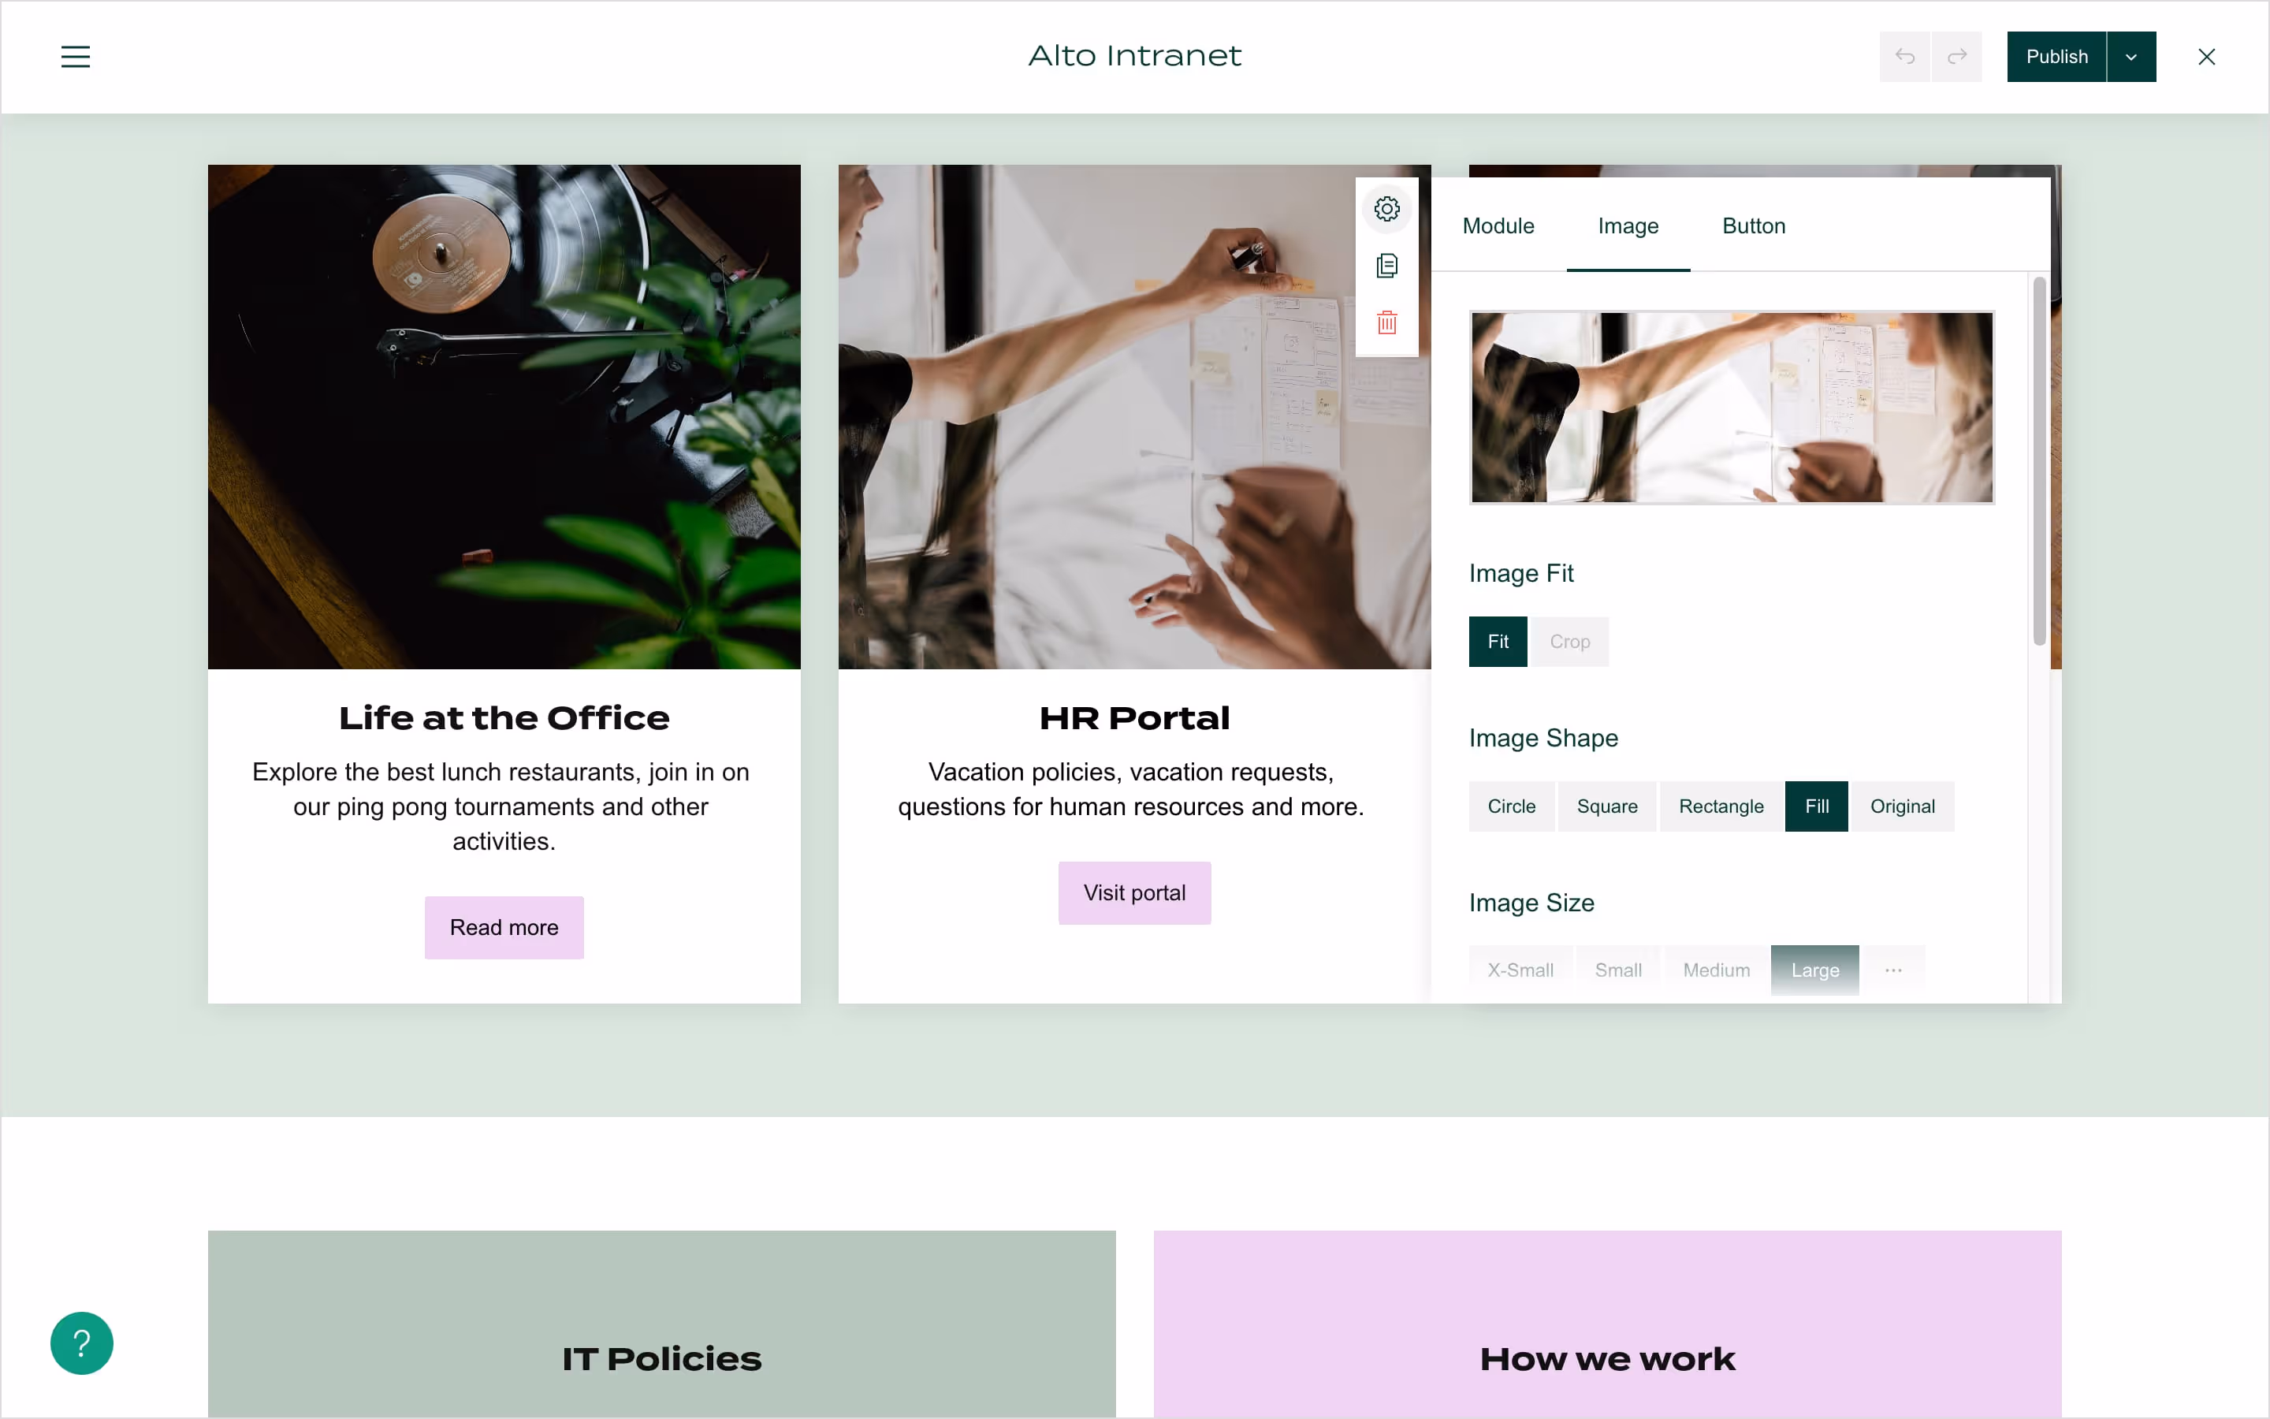This screenshot has width=2270, height=1419.
Task: Open the hamburger menu
Action: coord(76,56)
